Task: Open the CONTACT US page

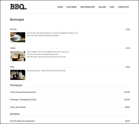Action: tap(123, 7)
